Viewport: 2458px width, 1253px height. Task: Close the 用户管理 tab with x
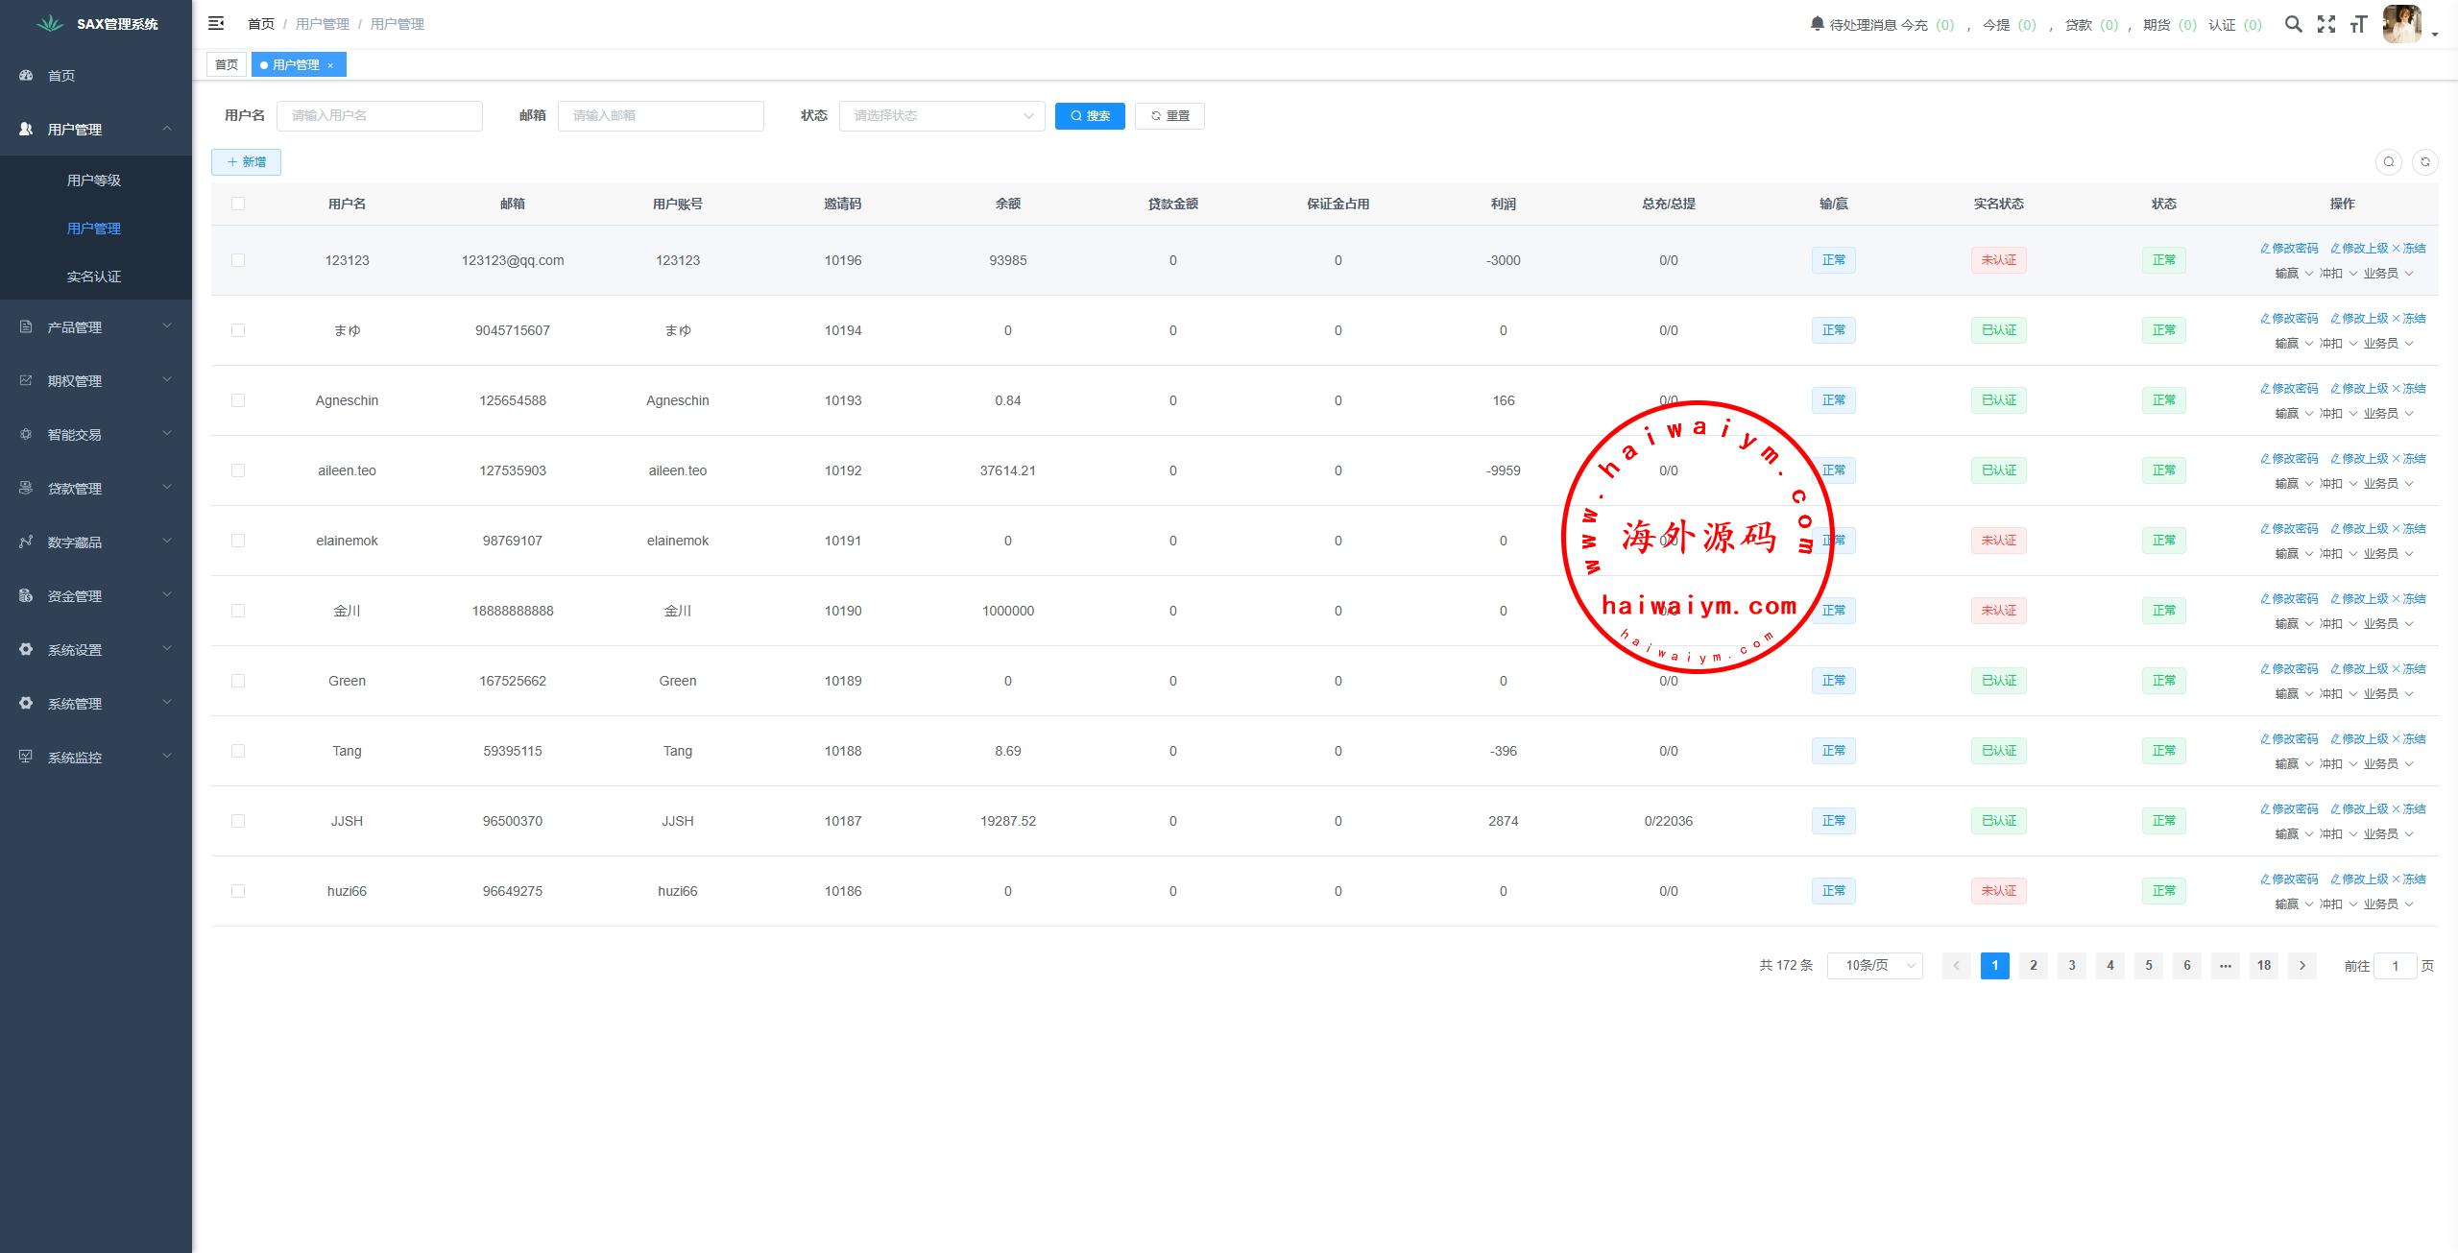pos(330,65)
